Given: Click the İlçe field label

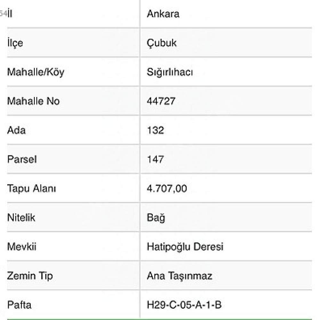Looking at the screenshot, I should [15, 43].
